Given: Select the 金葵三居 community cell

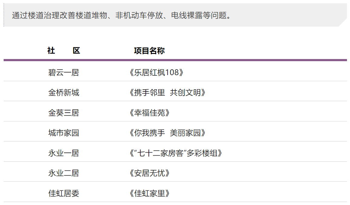Looking at the screenshot, I should pos(64,113).
